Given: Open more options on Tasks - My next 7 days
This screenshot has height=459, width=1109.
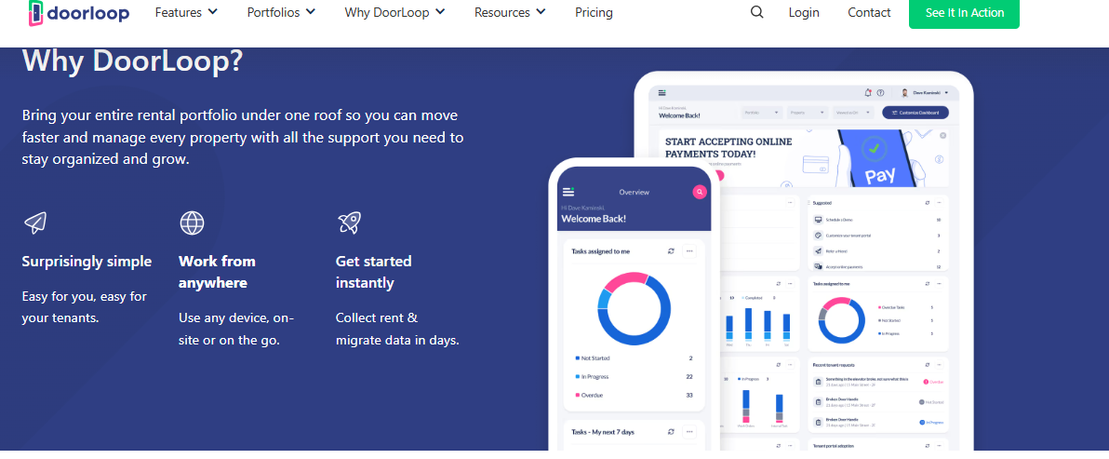Looking at the screenshot, I should [689, 431].
